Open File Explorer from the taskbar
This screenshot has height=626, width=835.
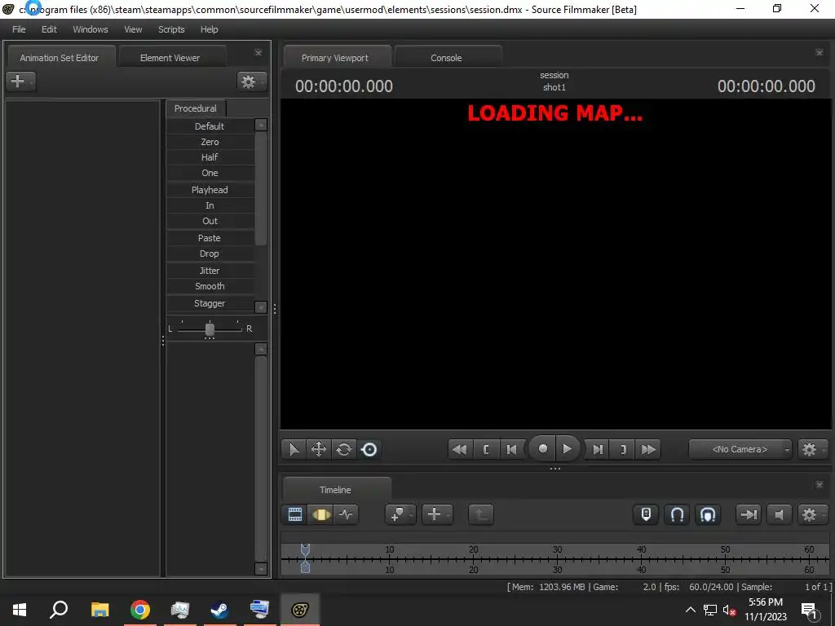(x=99, y=610)
